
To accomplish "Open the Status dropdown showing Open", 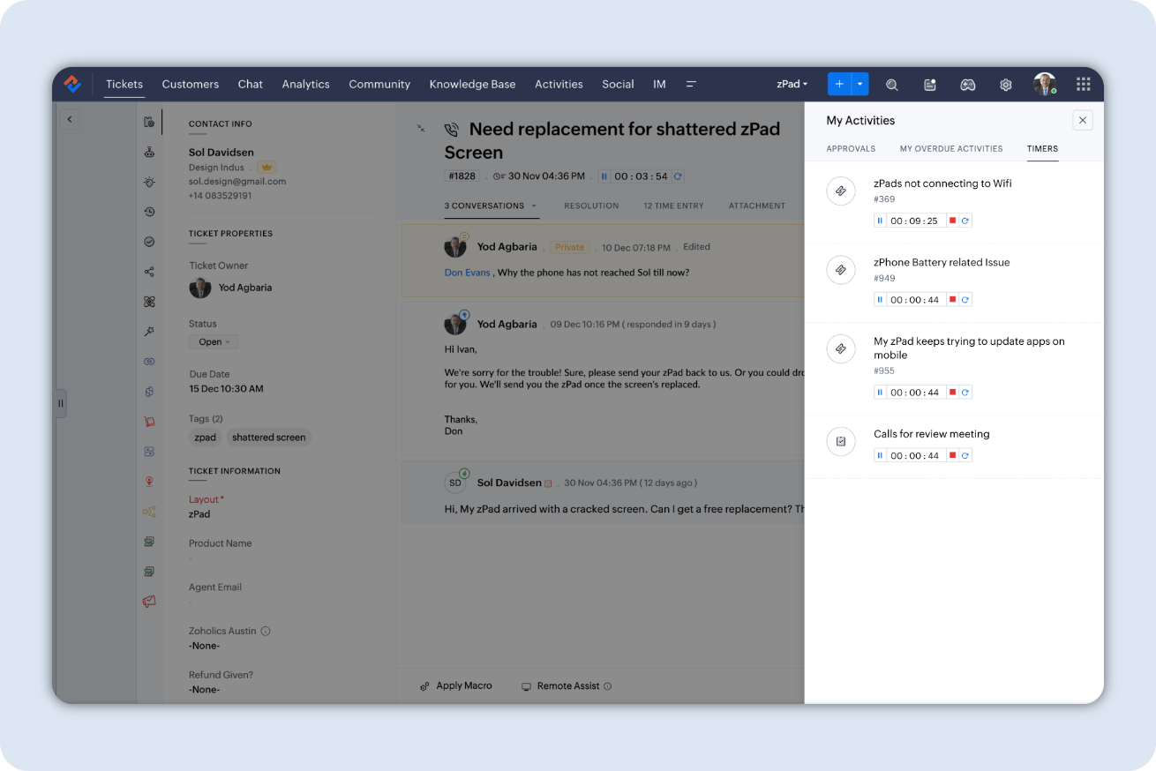I will 214,342.
